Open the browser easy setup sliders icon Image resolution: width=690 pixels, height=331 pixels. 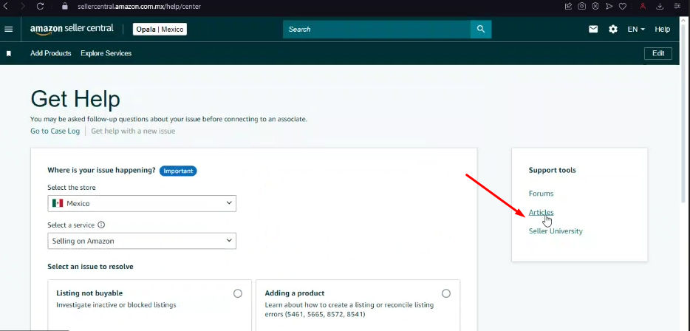click(677, 6)
